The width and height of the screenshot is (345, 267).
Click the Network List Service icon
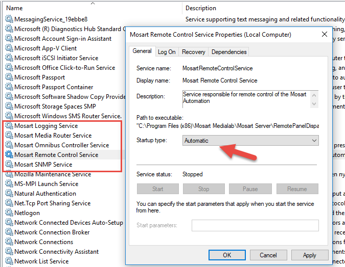point(9,261)
